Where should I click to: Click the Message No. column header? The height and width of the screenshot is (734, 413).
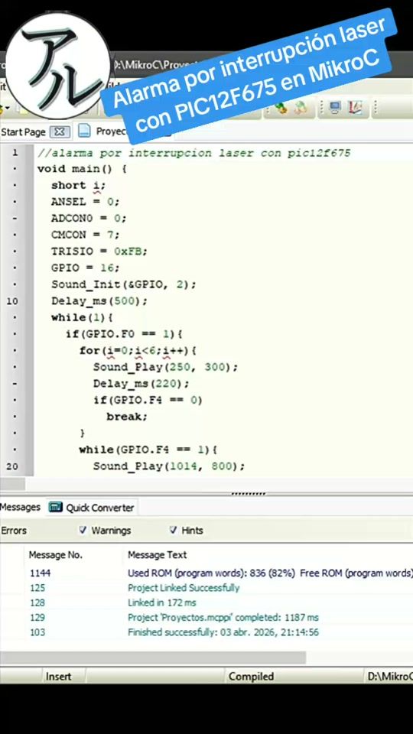click(56, 555)
